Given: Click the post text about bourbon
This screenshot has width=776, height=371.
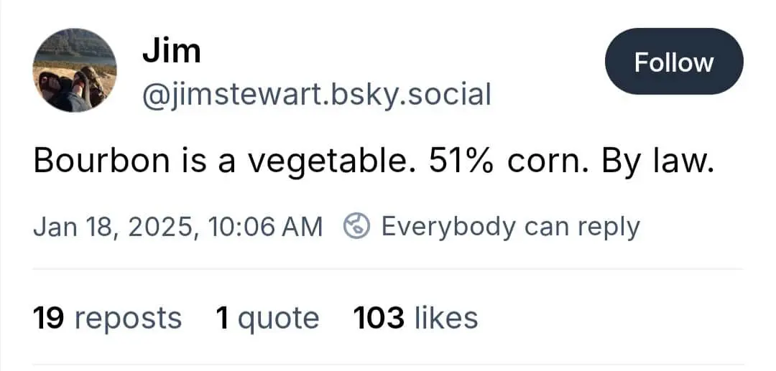Looking at the screenshot, I should point(374,161).
